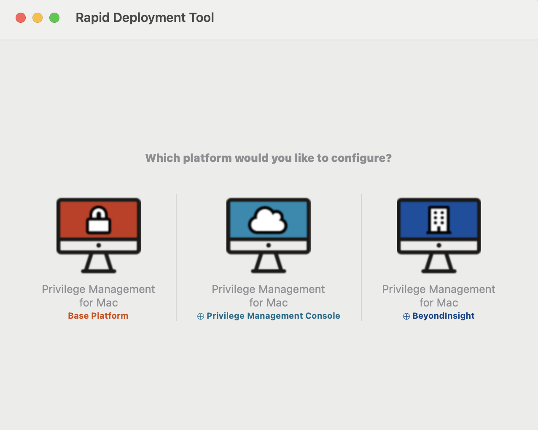538x430 pixels.
Task: Click the divider between Base Platform and Console options
Action: click(176, 257)
